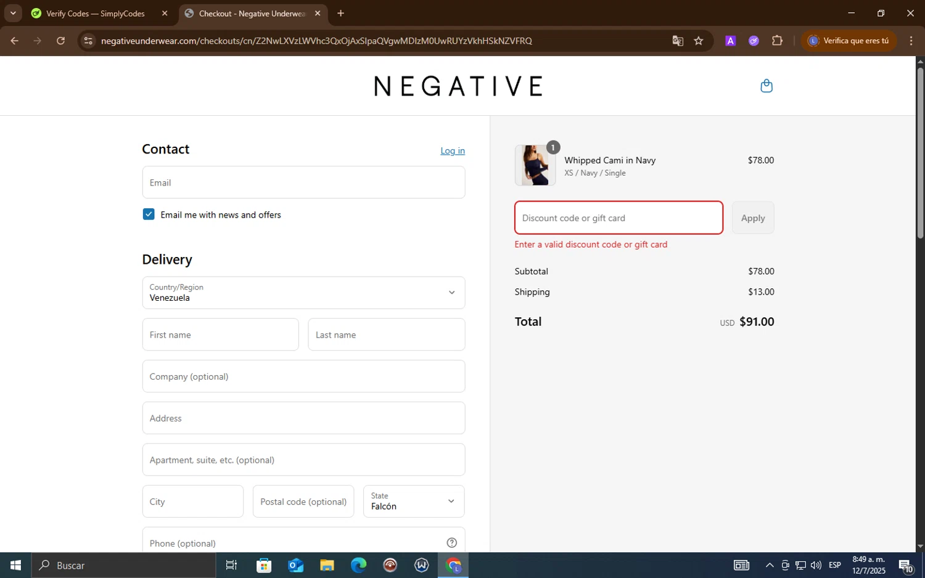This screenshot has width=925, height=578.
Task: Open the SimplyCodes extension icon
Action: click(754, 41)
